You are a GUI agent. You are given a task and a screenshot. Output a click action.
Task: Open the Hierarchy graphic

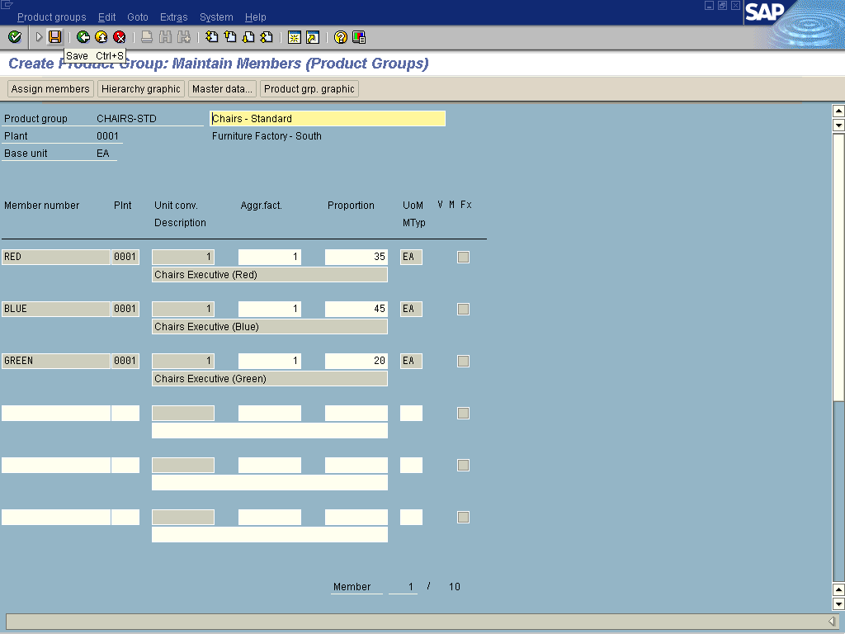click(x=140, y=89)
